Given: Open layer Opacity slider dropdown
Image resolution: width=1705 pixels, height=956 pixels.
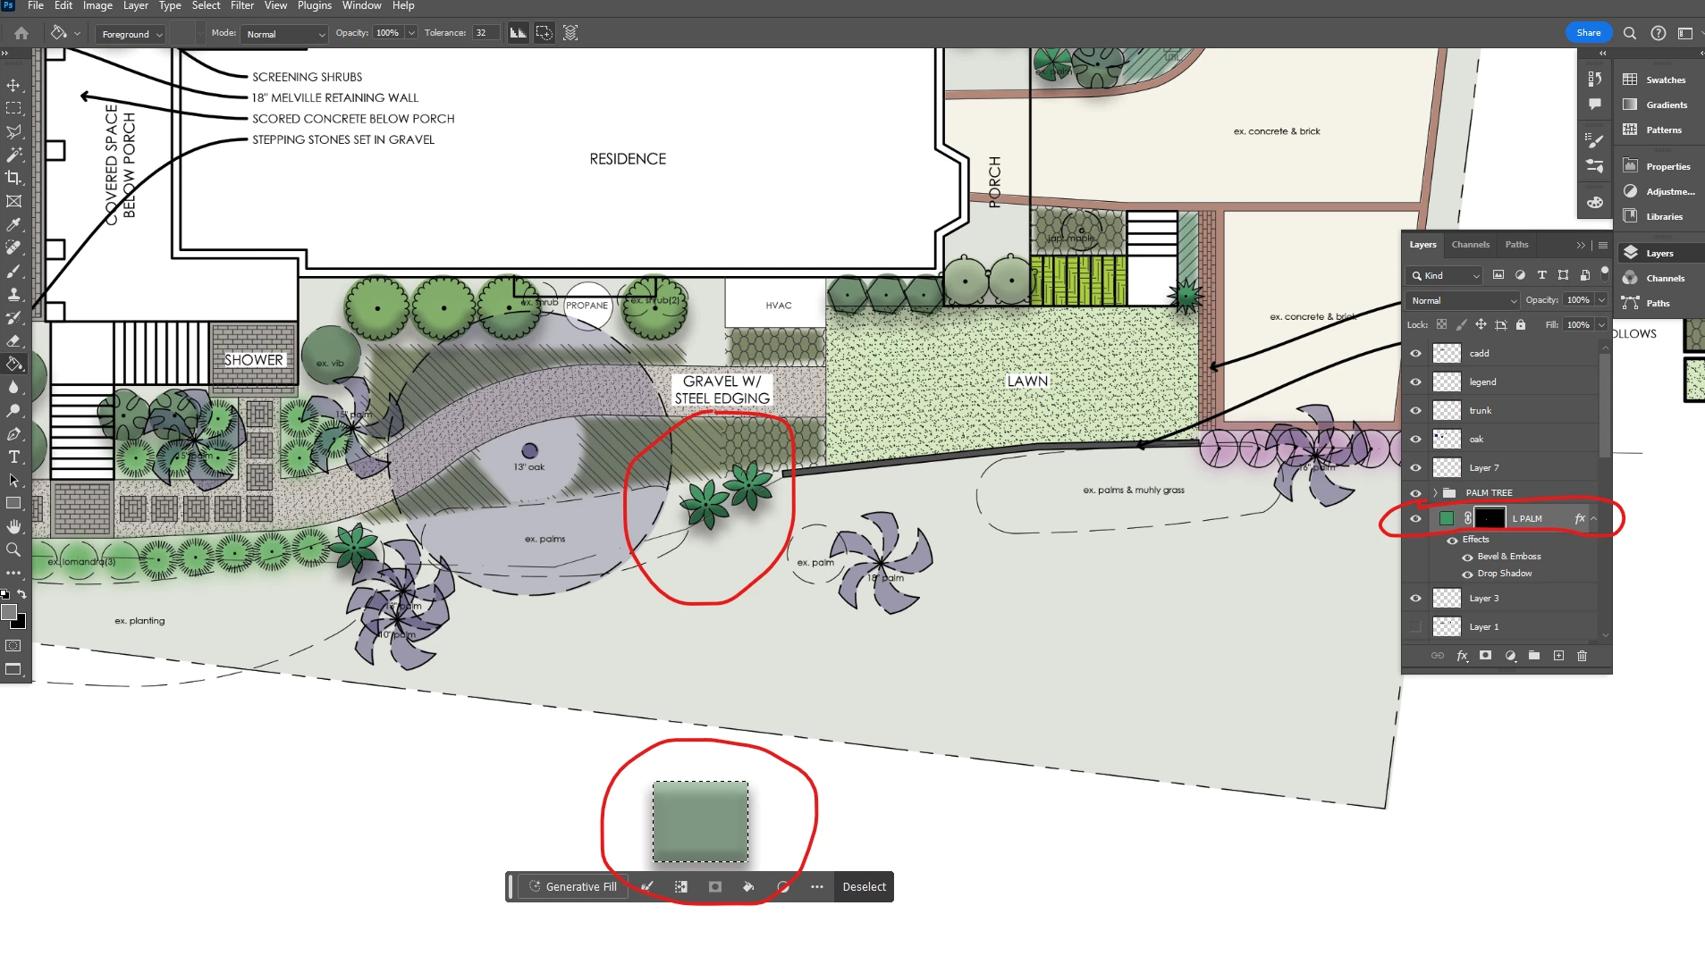Looking at the screenshot, I should point(1601,300).
